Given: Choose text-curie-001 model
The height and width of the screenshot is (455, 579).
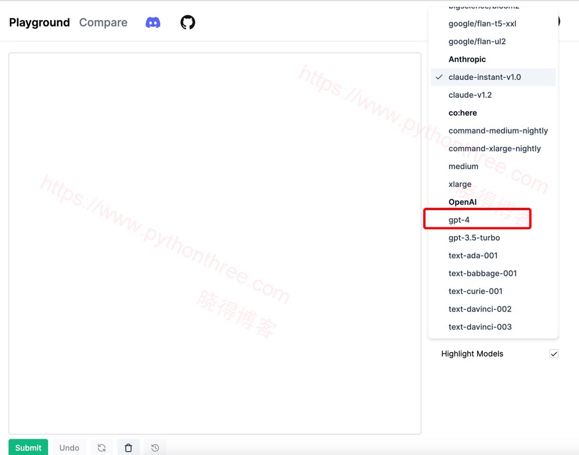Looking at the screenshot, I should click(x=493, y=291).
